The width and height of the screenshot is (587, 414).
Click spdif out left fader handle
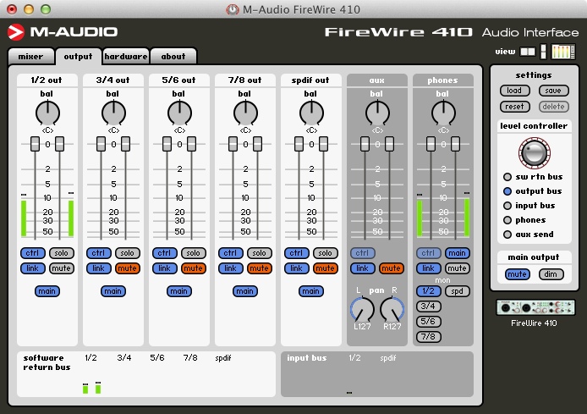(299, 144)
